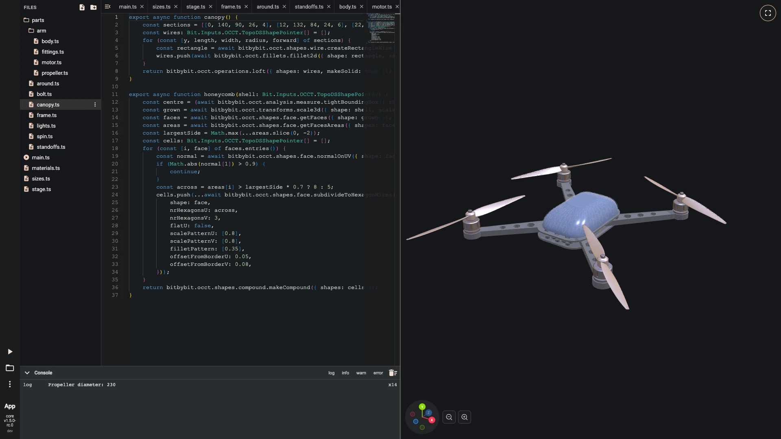Viewport: 781px width, 439px height.
Task: Close the around.ts tab
Action: (x=284, y=7)
